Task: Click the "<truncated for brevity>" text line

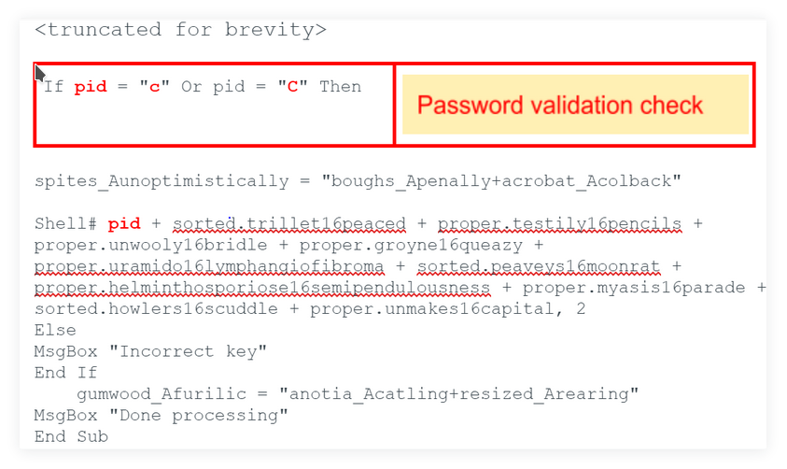Action: [180, 30]
